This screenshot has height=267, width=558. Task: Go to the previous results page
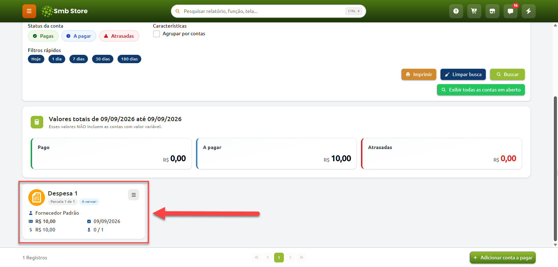pos(268,258)
